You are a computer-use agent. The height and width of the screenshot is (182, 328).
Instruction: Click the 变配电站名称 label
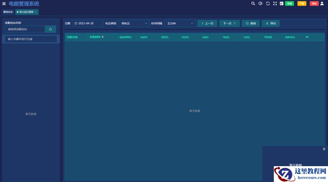click(x=13, y=23)
